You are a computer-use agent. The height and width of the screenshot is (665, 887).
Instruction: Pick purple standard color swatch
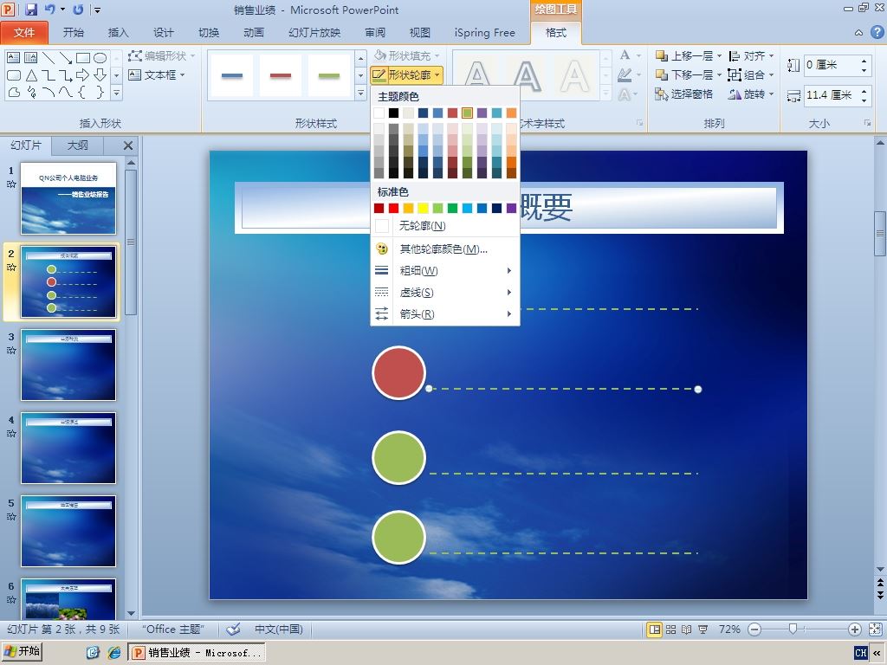click(511, 208)
